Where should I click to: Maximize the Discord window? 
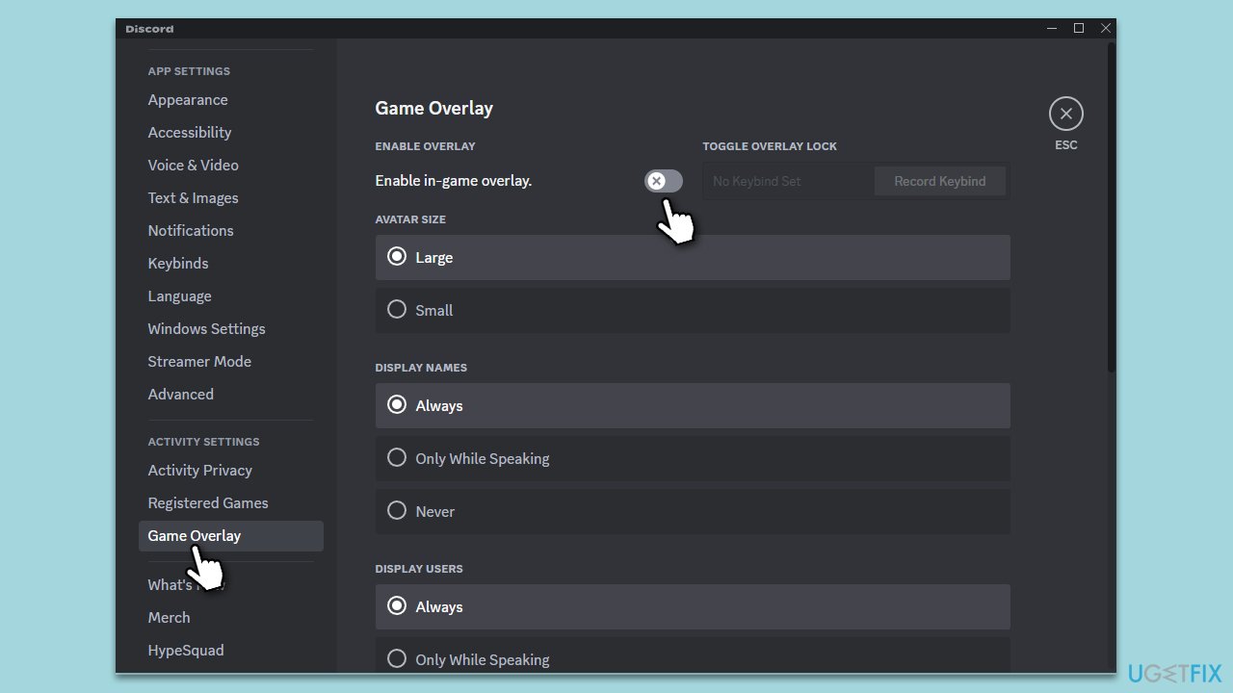(x=1079, y=29)
